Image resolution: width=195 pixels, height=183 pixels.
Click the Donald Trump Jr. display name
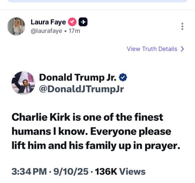78,77
